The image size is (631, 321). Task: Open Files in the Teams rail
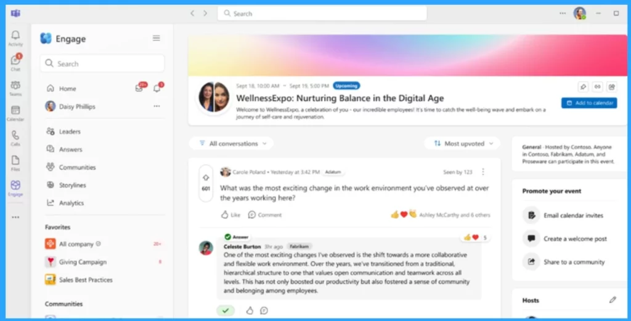[15, 163]
